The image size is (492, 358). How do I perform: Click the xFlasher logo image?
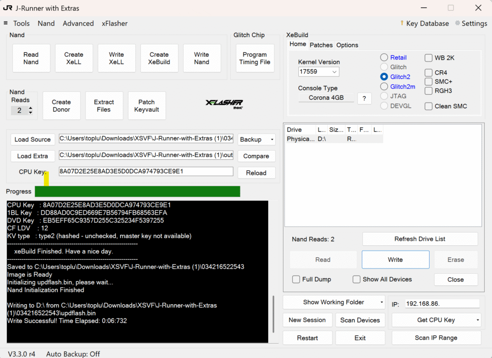pos(224,104)
